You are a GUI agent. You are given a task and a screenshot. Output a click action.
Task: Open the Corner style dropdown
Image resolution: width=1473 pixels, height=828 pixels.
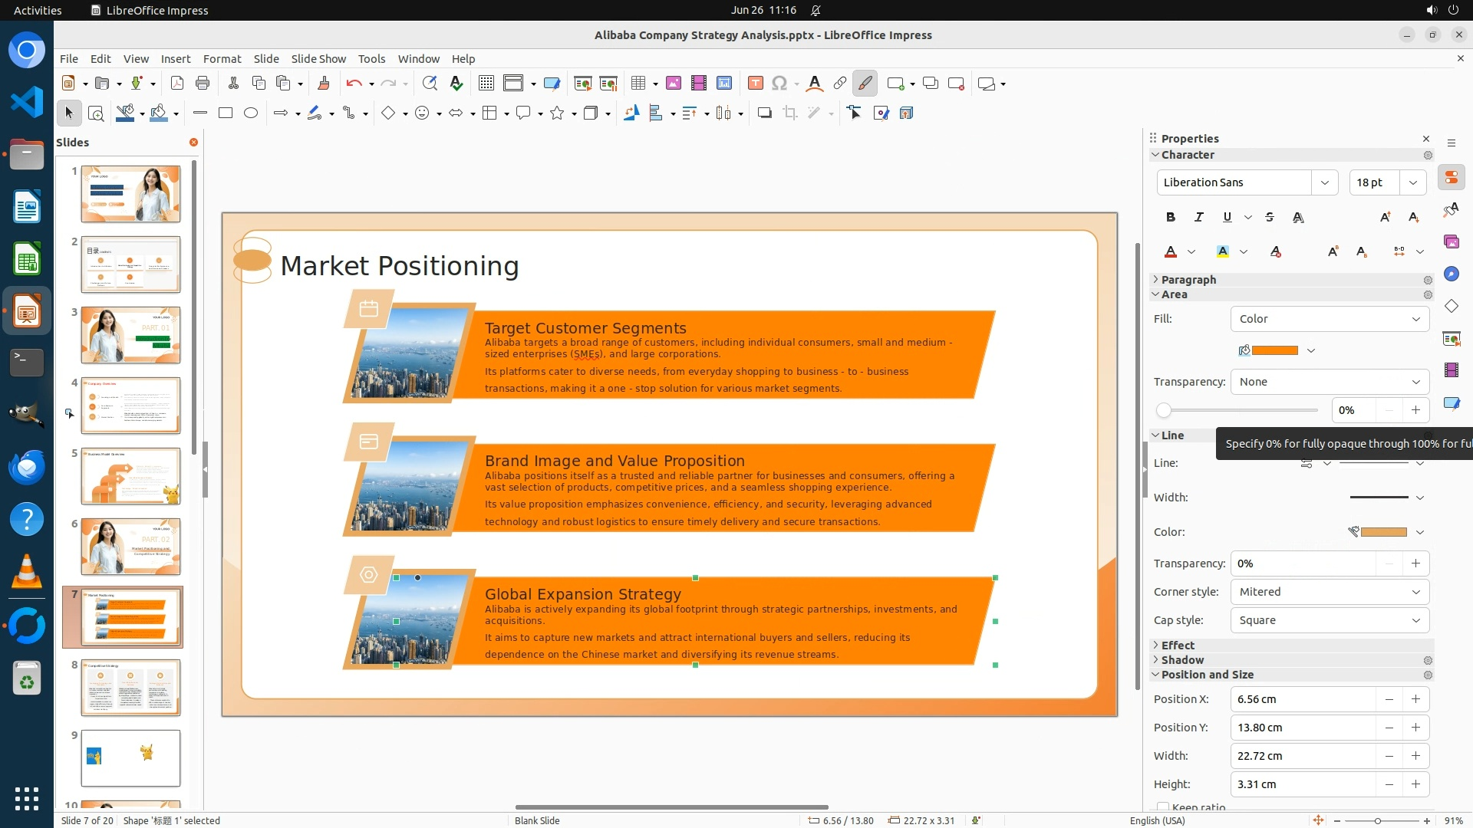point(1330,592)
